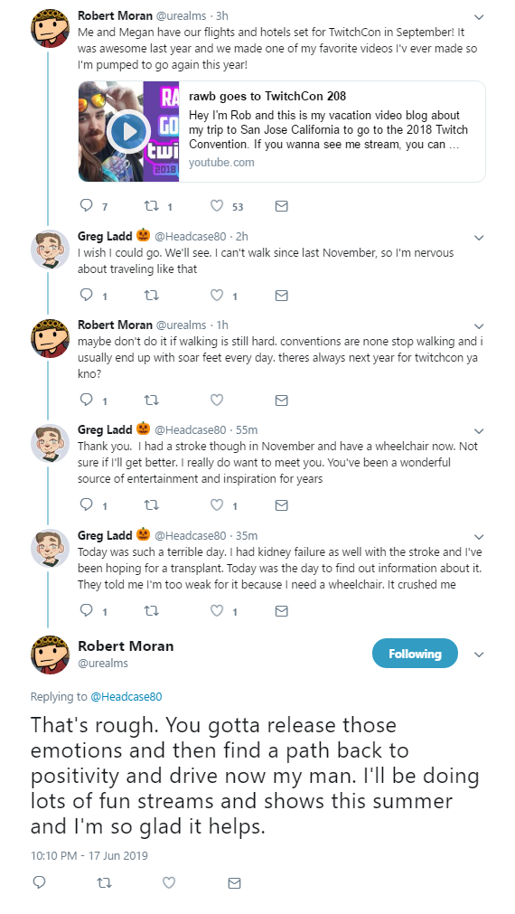This screenshot has width=515, height=914.
Task: Open the options chevron on the top tweet
Action: click(479, 17)
